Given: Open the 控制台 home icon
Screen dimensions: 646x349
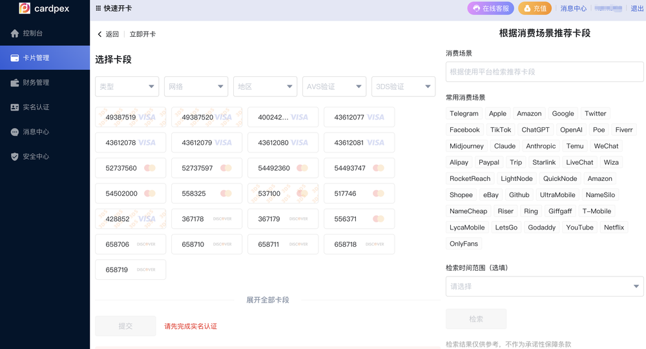Looking at the screenshot, I should pos(15,34).
